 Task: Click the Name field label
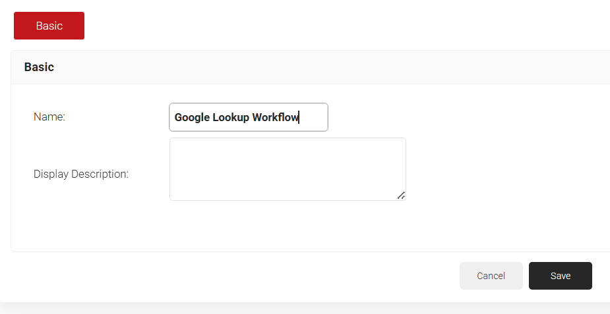tap(49, 117)
